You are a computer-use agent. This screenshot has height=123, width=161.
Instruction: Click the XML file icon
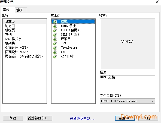(55, 52)
